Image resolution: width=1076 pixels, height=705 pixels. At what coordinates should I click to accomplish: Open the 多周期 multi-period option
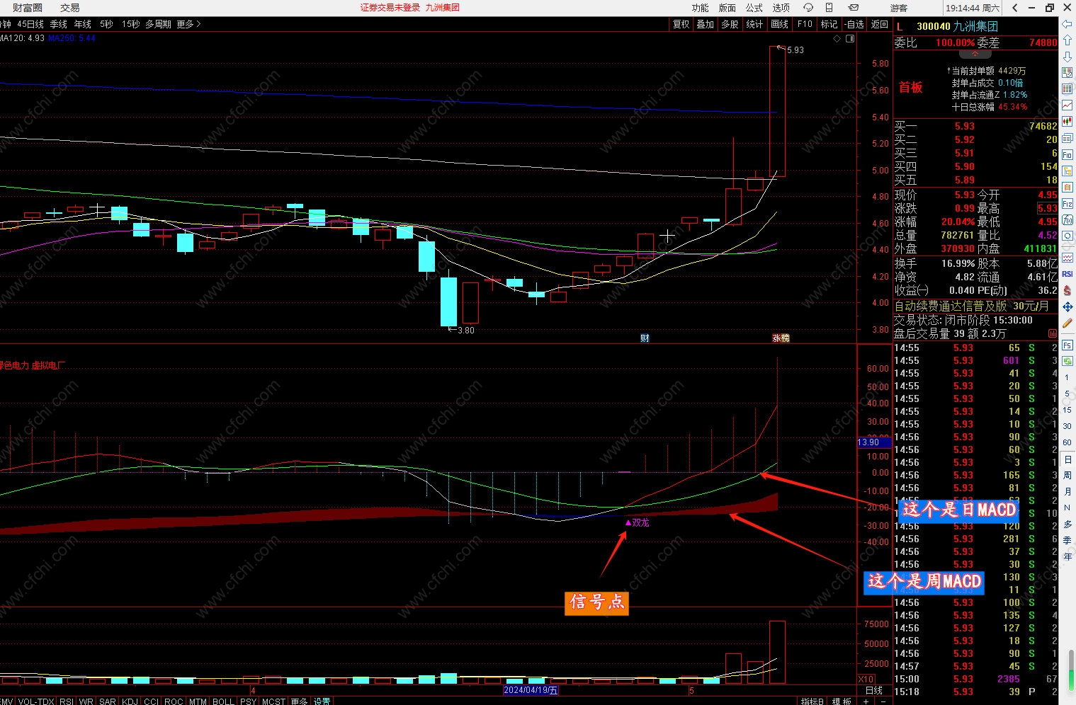coord(159,24)
